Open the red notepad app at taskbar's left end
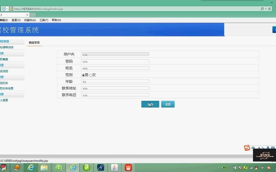The width and height of the screenshot is (276, 172). click(3, 168)
